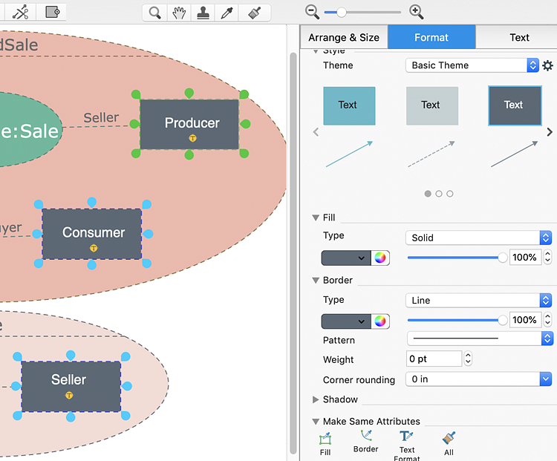Choose the dark gray Text style thumbnail
The width and height of the screenshot is (557, 461).
[x=515, y=106]
